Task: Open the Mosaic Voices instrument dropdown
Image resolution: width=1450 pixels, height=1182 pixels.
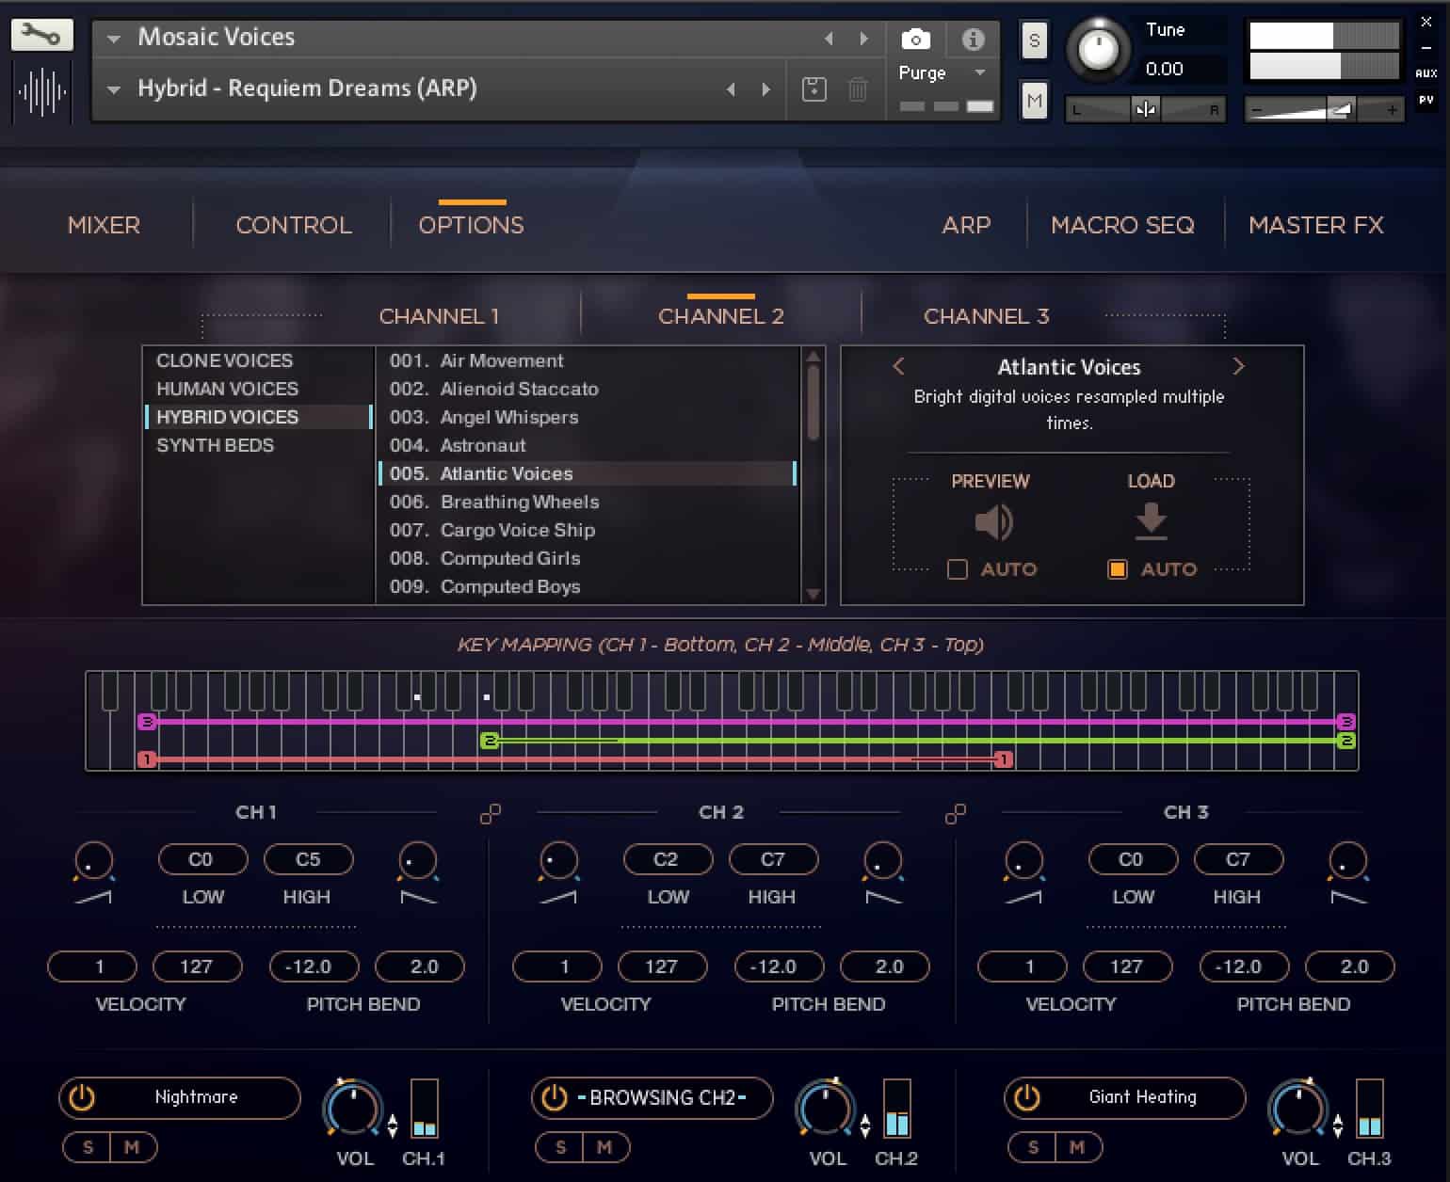Action: [114, 39]
